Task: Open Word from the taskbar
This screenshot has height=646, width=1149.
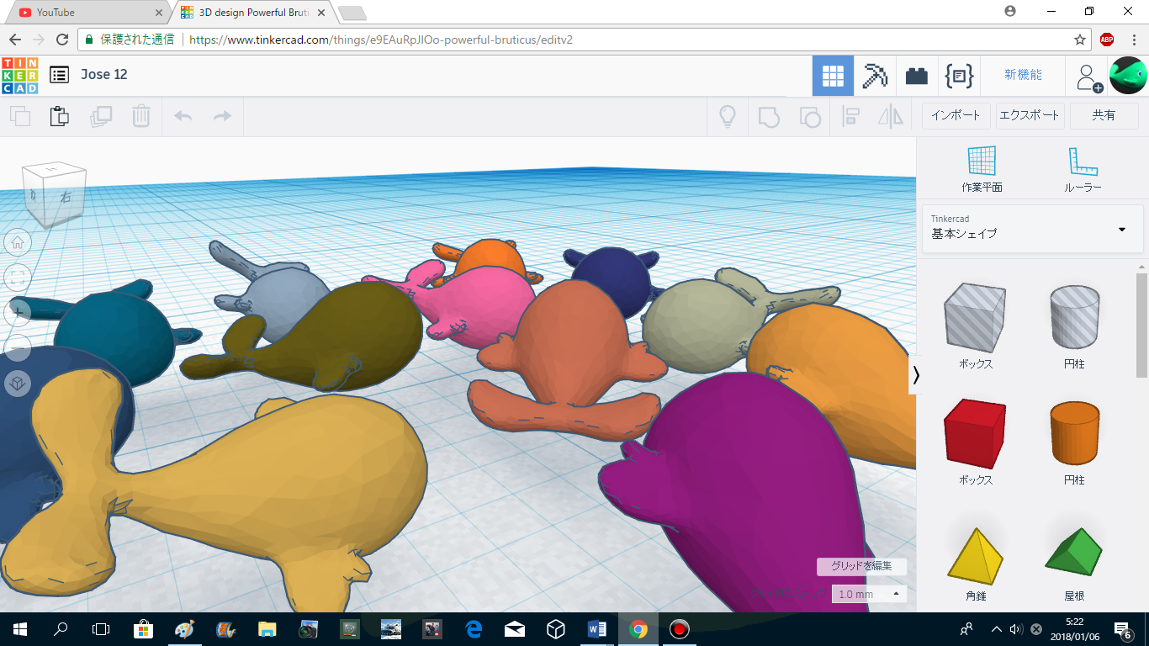Action: [597, 629]
